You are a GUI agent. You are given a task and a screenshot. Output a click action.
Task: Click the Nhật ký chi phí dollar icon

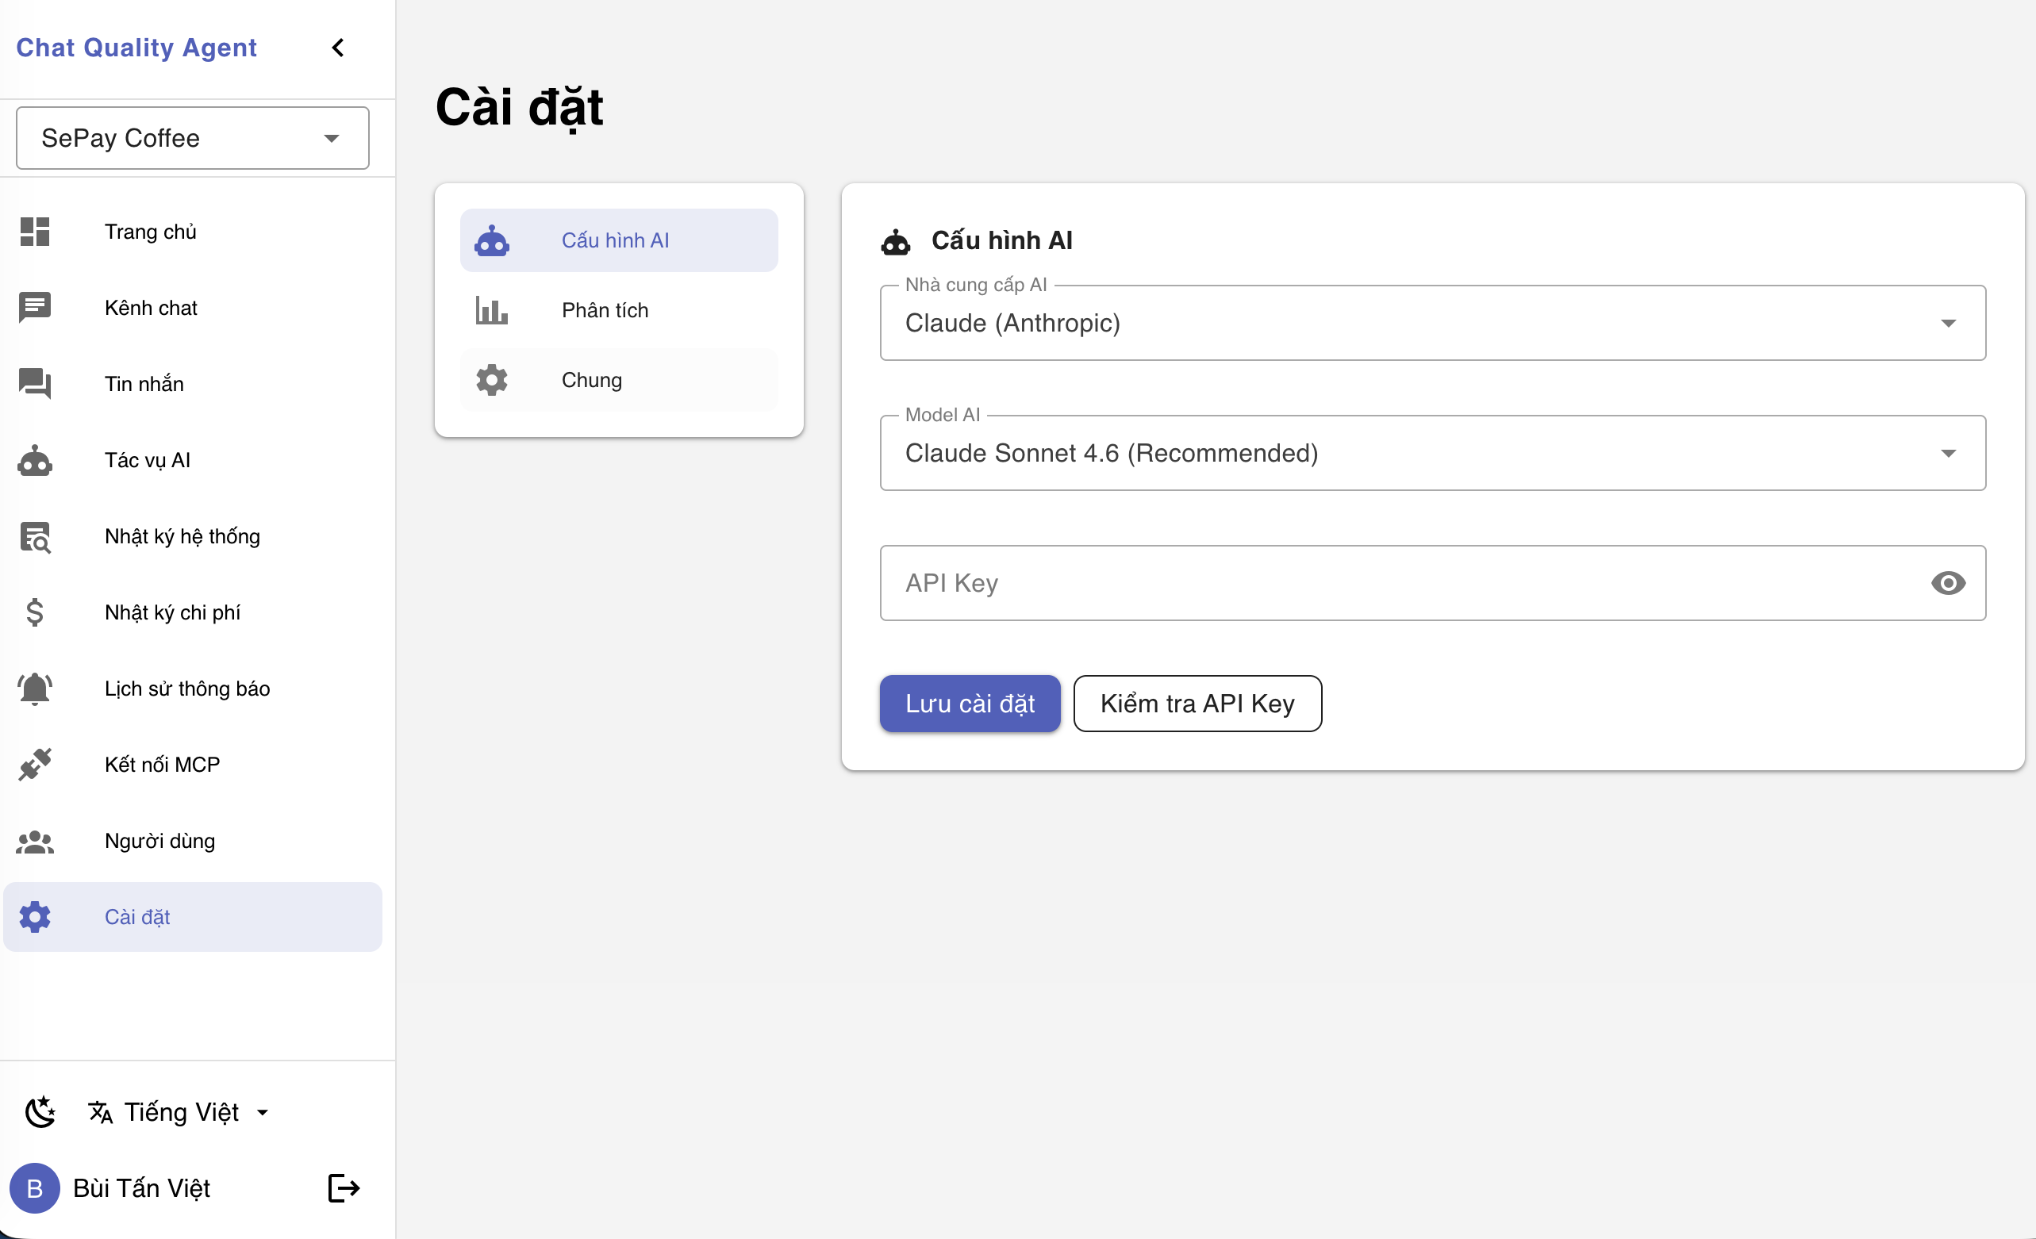[35, 613]
